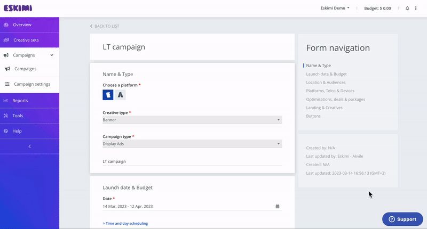Screen dimensions: 427x229
Task: Jump to Platforms, Telco & Devices section
Action: coord(330,91)
